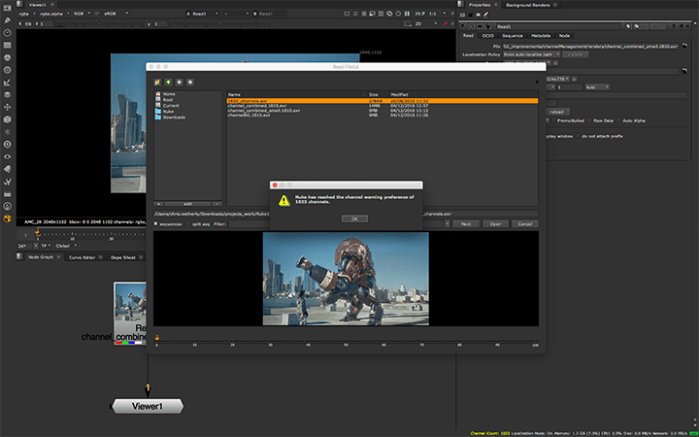
Task: Switch to the Node tab in Properties
Action: 564,36
